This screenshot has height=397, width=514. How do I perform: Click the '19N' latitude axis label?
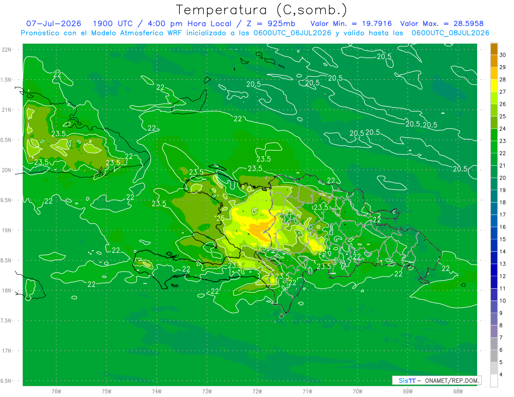pos(7,230)
